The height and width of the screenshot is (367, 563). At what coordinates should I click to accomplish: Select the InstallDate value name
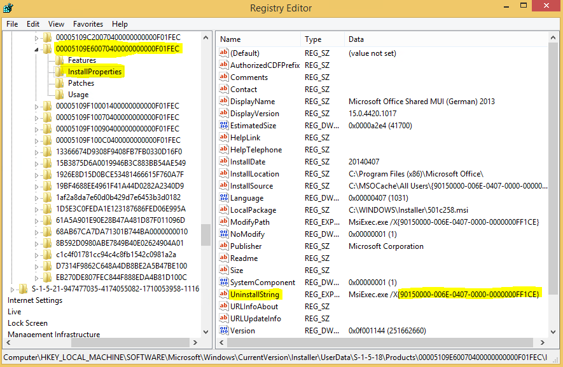[247, 162]
